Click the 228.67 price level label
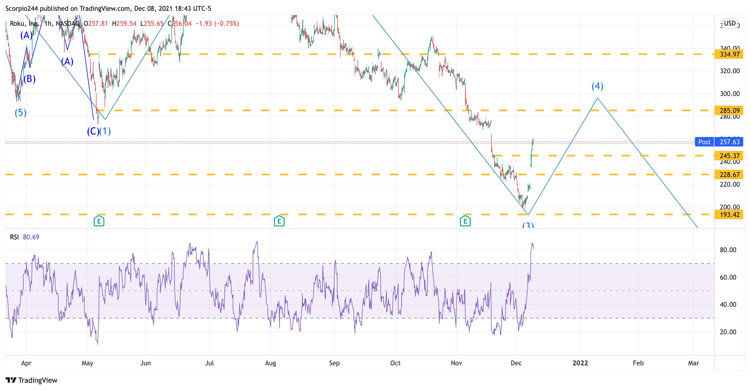This screenshot has width=751, height=390. tap(729, 175)
